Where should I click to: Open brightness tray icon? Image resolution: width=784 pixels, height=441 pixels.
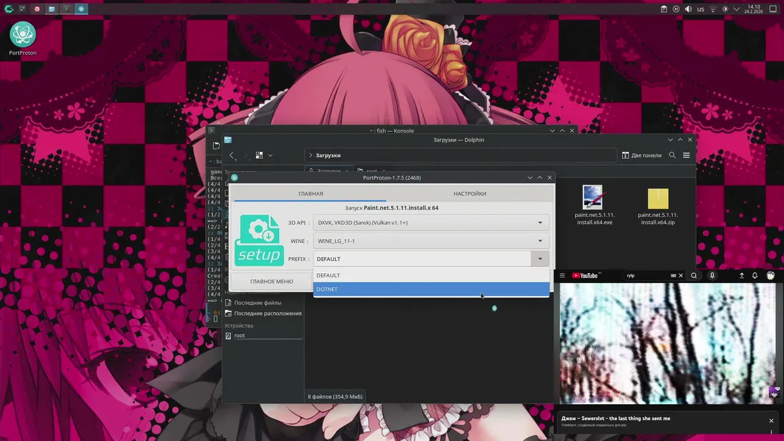(x=725, y=9)
